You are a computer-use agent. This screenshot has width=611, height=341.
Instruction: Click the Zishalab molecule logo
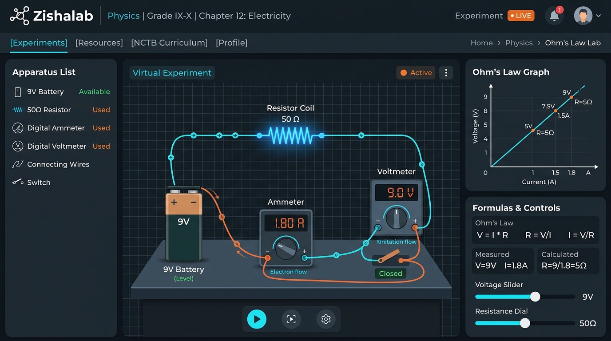20,16
